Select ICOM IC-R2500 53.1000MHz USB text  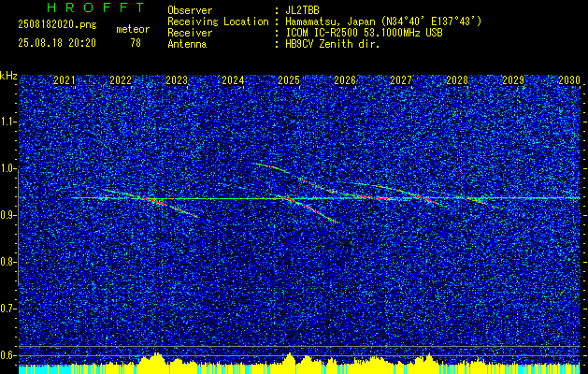(x=364, y=33)
